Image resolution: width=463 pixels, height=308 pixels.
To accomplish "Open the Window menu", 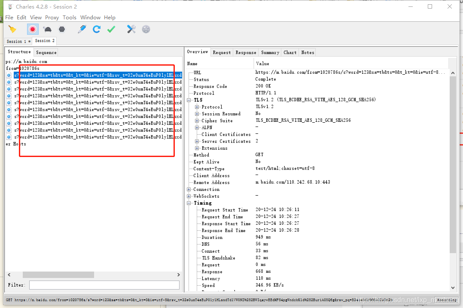I will pyautogui.click(x=90, y=18).
